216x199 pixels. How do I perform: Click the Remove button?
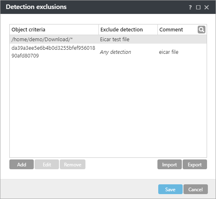(72, 164)
